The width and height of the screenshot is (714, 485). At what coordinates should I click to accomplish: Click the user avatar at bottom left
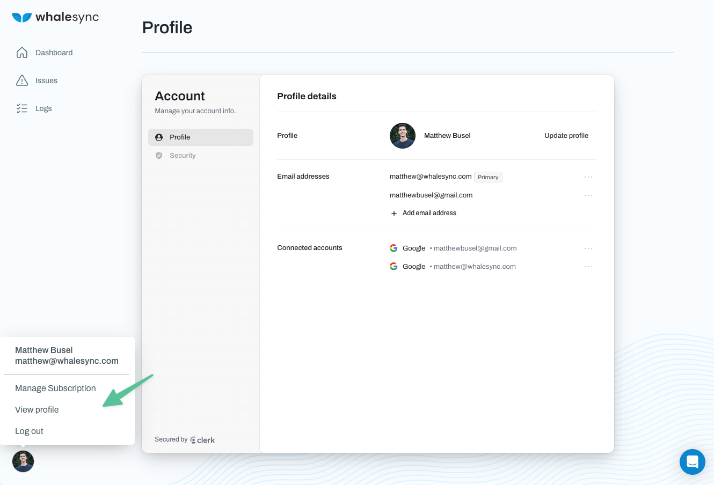coord(23,461)
